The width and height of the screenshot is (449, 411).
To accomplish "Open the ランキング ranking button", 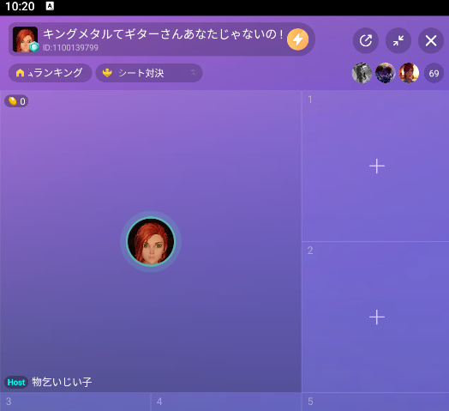I will pyautogui.click(x=50, y=73).
